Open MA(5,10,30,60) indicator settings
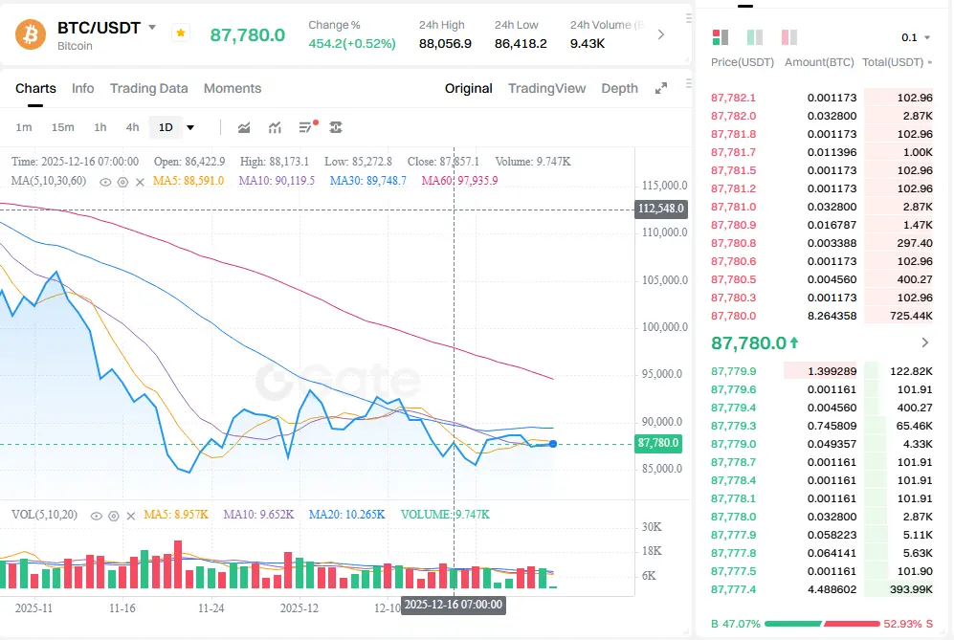 pos(122,182)
